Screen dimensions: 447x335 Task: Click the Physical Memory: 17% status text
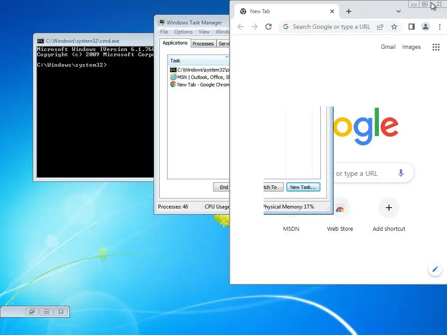coord(288,207)
